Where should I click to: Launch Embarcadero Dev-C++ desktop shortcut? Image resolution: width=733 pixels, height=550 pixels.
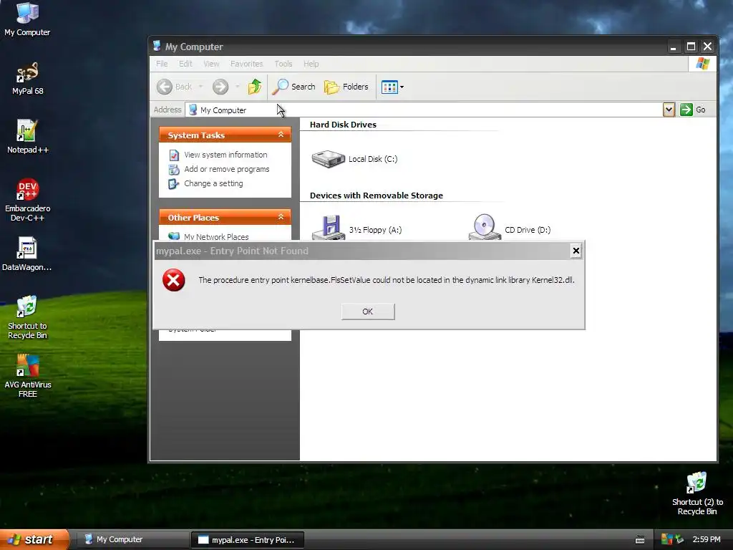click(27, 200)
